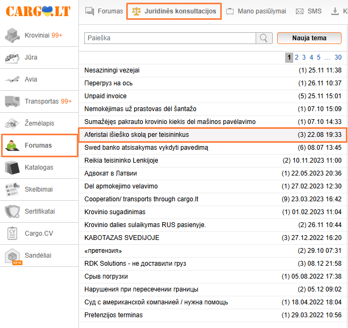Viewport: 348px width, 328px height.
Task: Open the Avia airplane icon
Action: coord(12,79)
